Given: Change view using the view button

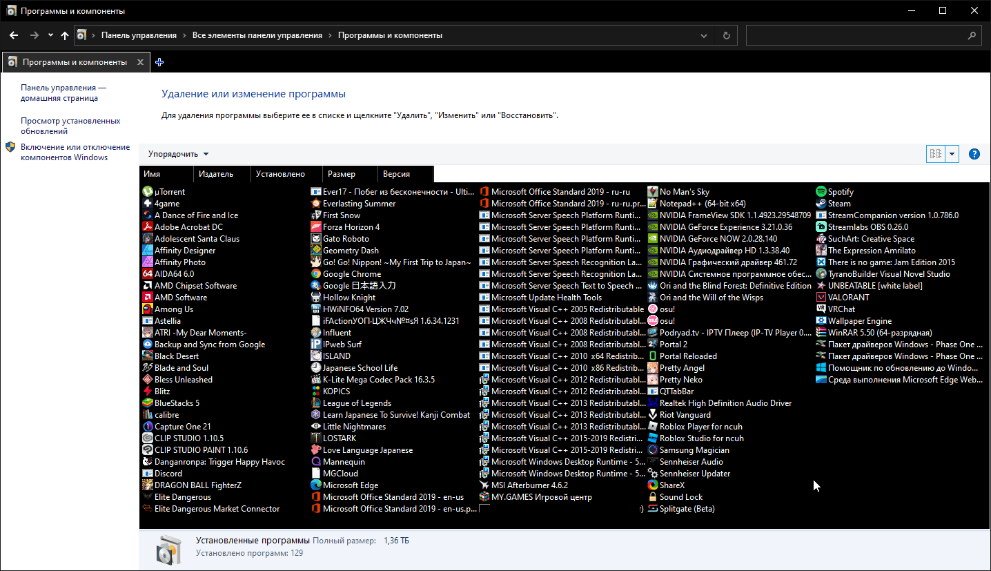Looking at the screenshot, I should coord(935,154).
